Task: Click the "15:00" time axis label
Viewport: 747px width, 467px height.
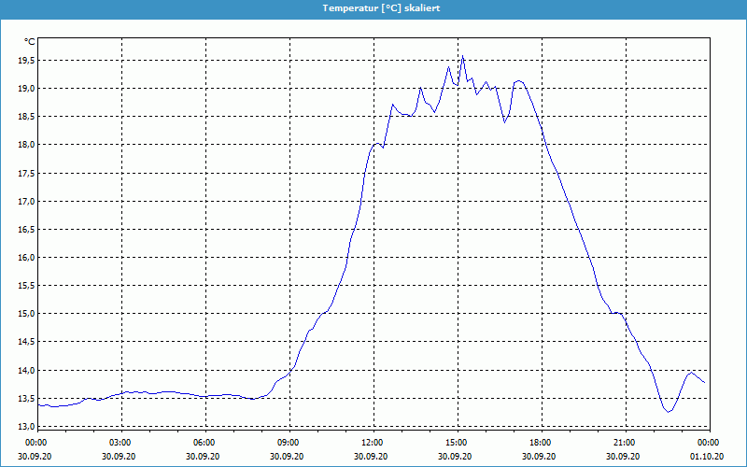Action: [458, 443]
